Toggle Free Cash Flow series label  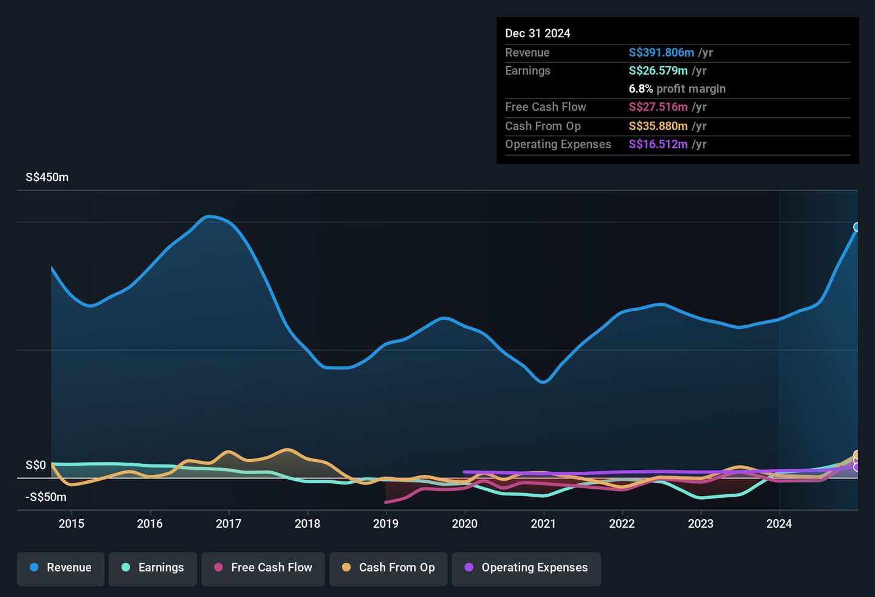272,567
